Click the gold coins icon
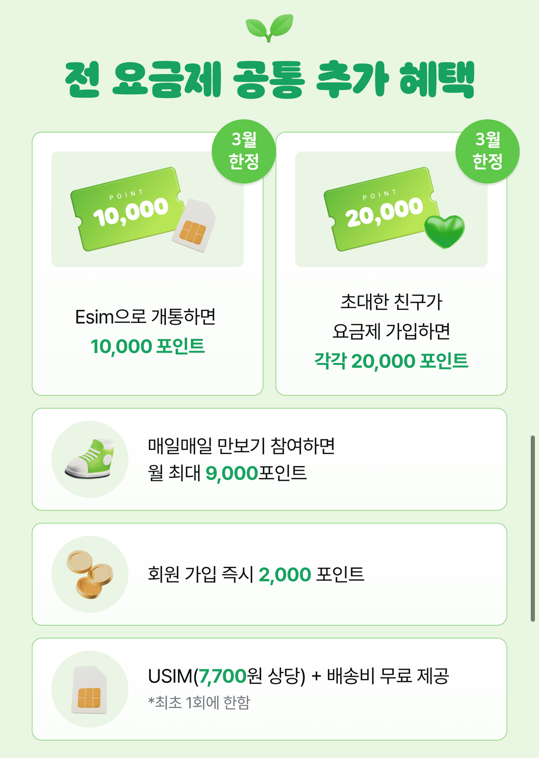This screenshot has width=539, height=758. coord(90,574)
